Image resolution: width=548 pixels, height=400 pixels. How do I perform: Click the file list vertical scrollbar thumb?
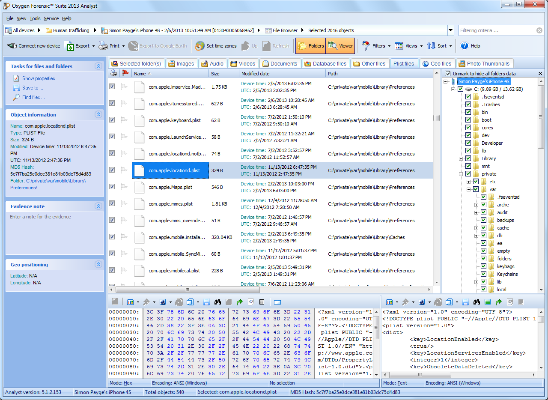[x=436, y=118]
